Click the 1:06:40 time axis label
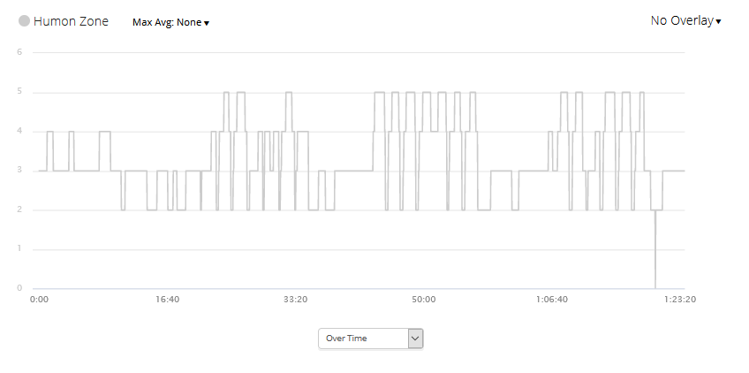Screen dimensions: 749x373 552,300
